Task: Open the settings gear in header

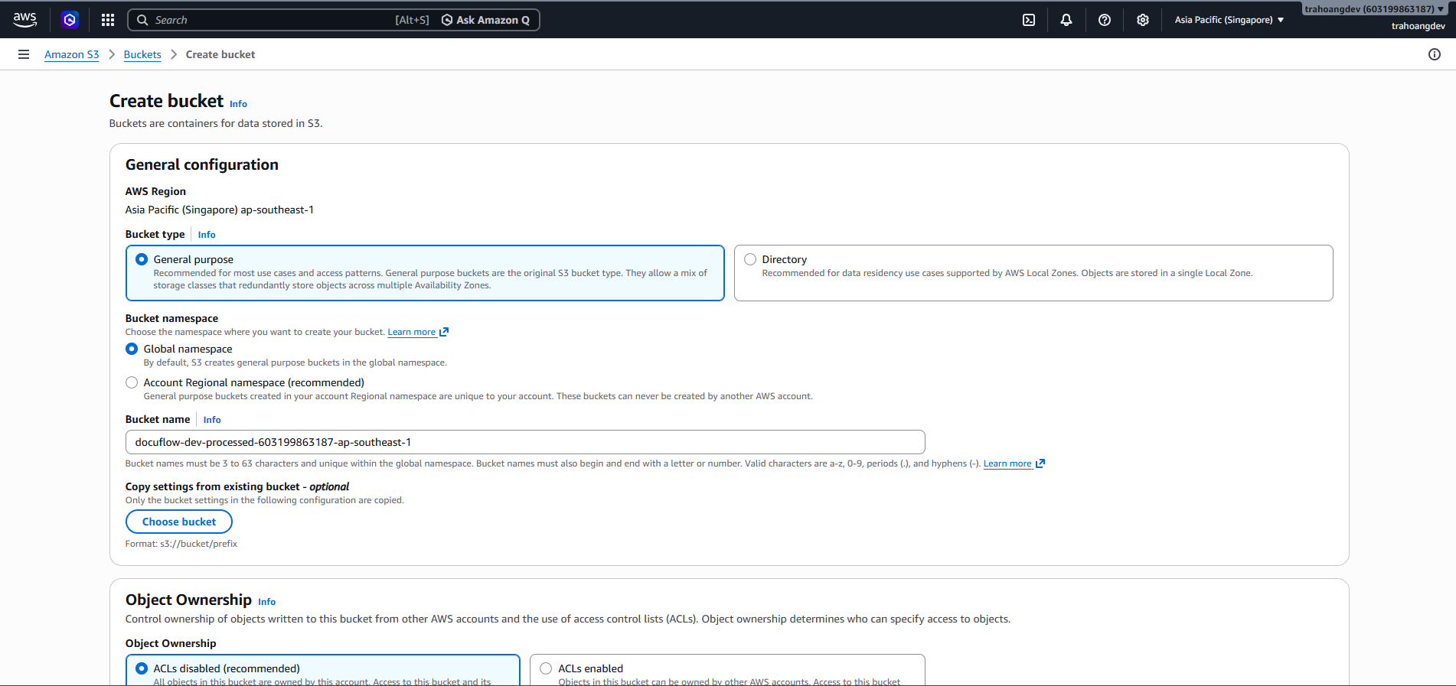Action: (x=1143, y=20)
